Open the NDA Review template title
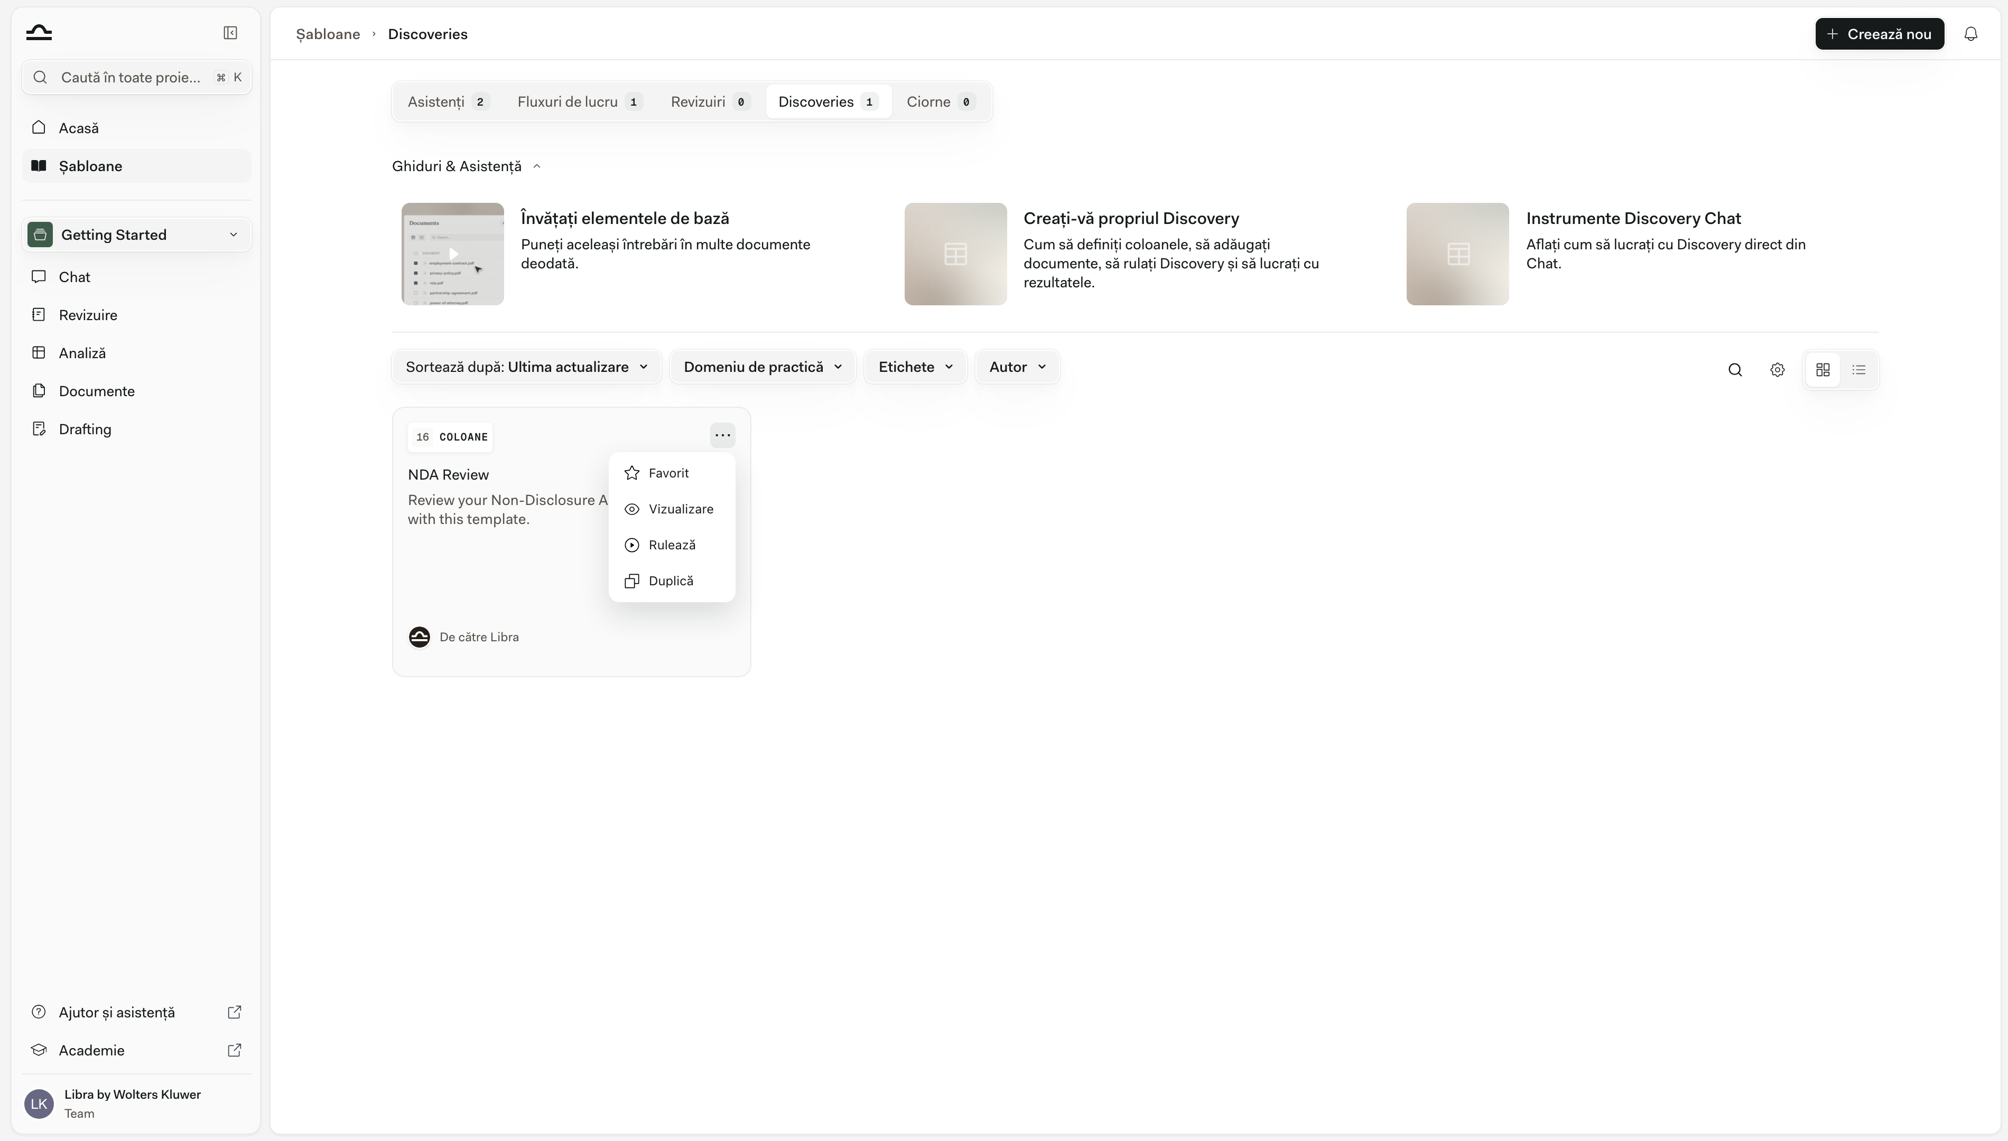Viewport: 2008px width, 1141px height. point(448,474)
